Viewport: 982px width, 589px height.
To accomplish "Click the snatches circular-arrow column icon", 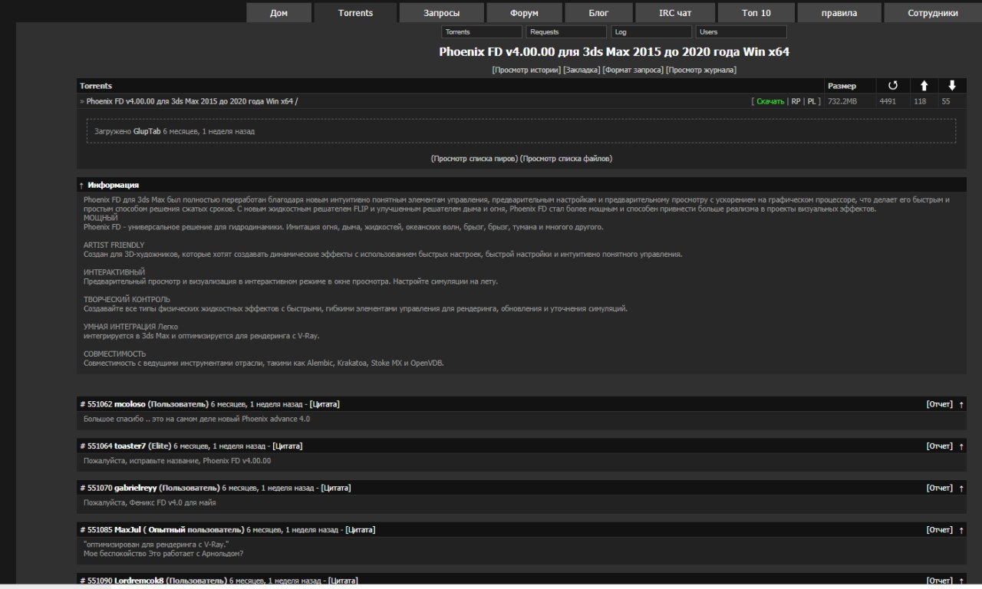I will [x=892, y=86].
